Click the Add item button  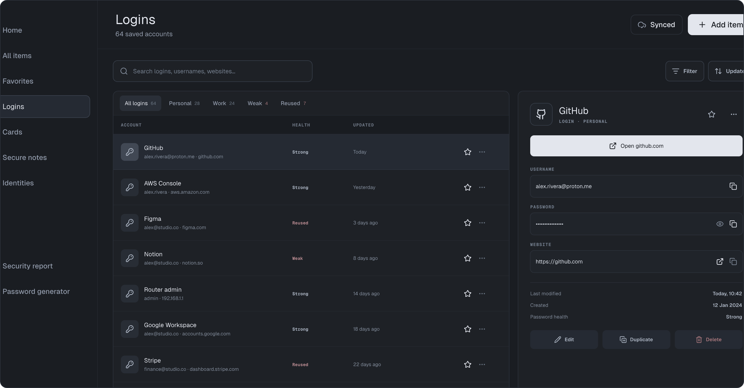click(716, 25)
